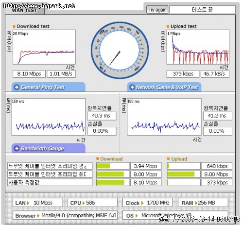The image size is (243, 225).
Task: Click the 648 kbps upload bar
Action: pyautogui.click(x=184, y=166)
